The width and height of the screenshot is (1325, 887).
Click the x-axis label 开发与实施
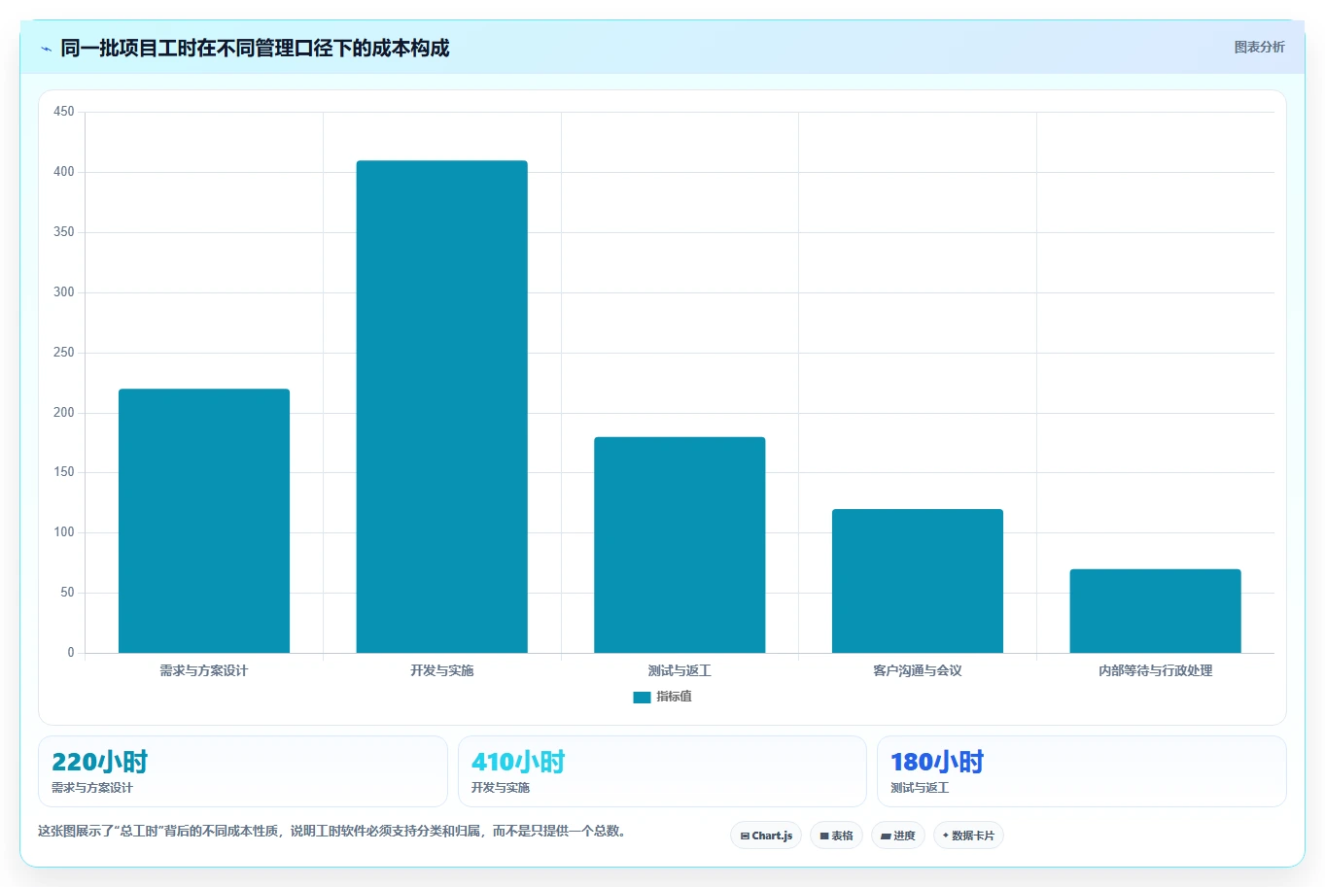point(441,670)
